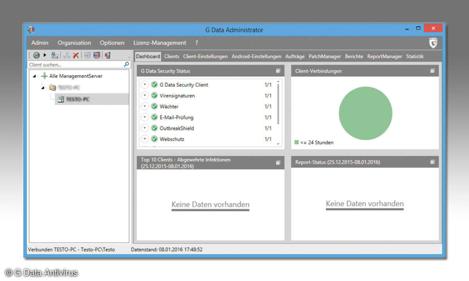Expand the Webschutz status row
This screenshot has height=281, width=469.
click(x=145, y=139)
